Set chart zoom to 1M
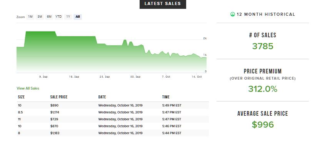315x143 pixels. (30, 17)
